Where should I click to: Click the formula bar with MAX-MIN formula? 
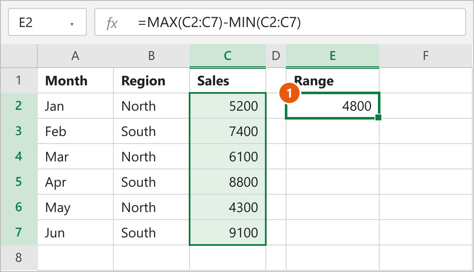pos(280,22)
